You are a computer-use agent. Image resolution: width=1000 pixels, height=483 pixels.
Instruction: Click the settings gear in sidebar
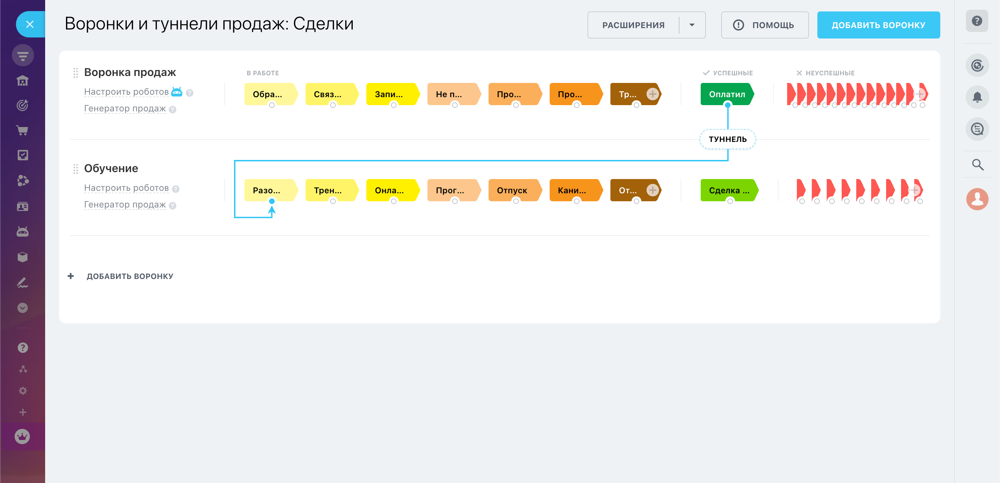(23, 391)
